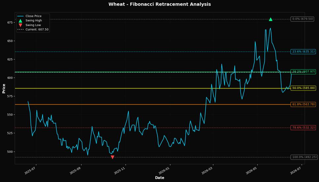Click the 525 price tick label

[10, 133]
